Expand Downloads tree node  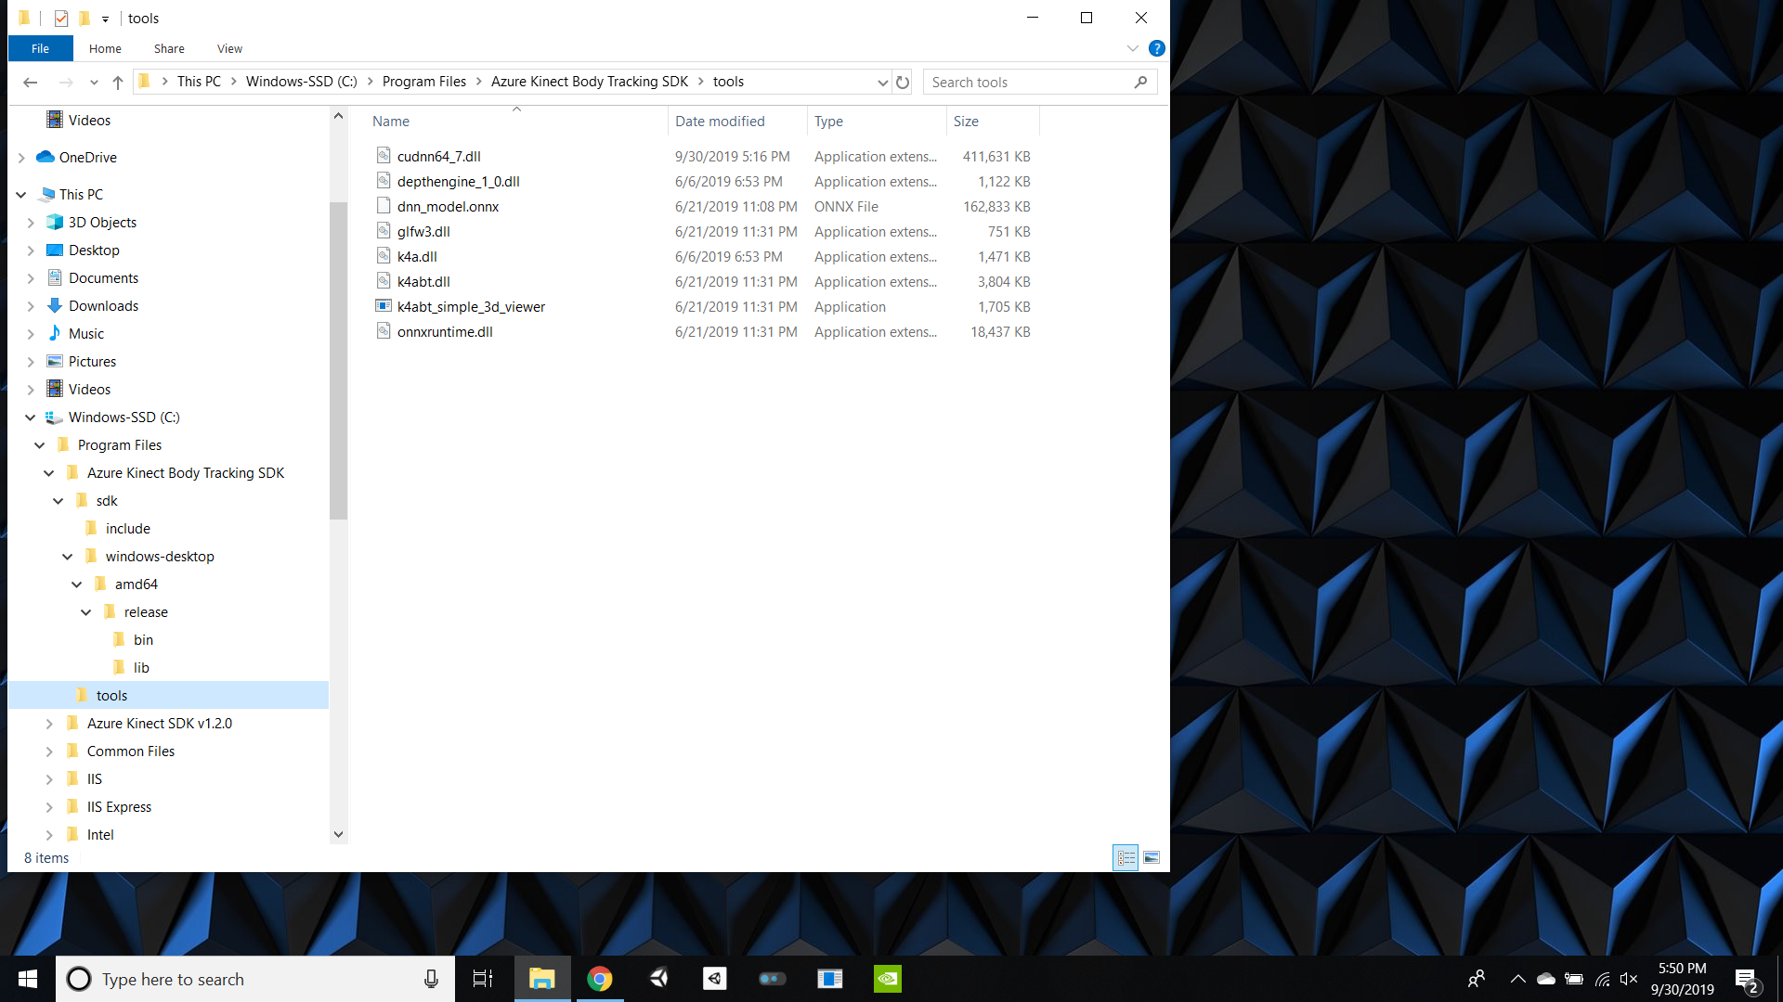tap(31, 306)
